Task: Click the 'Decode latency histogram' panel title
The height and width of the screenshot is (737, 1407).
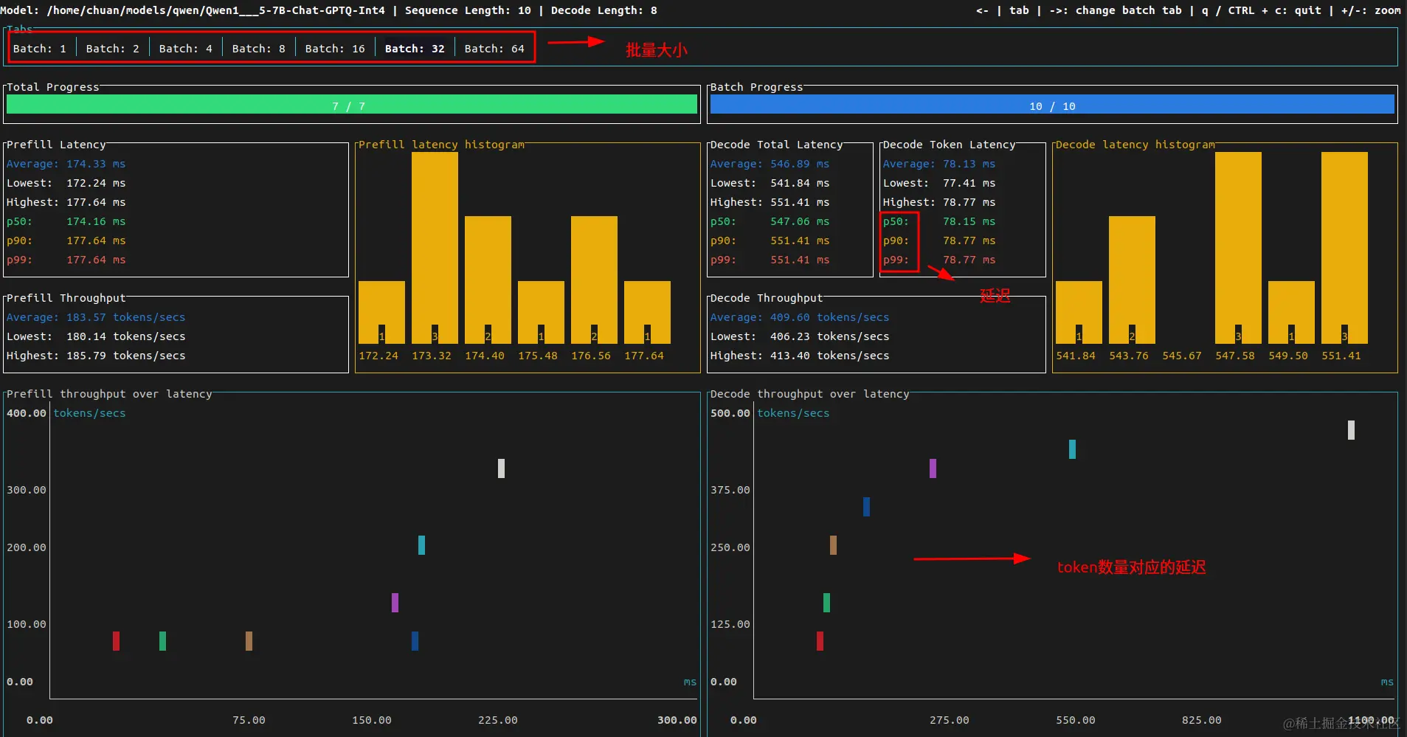Action: coord(1135,145)
